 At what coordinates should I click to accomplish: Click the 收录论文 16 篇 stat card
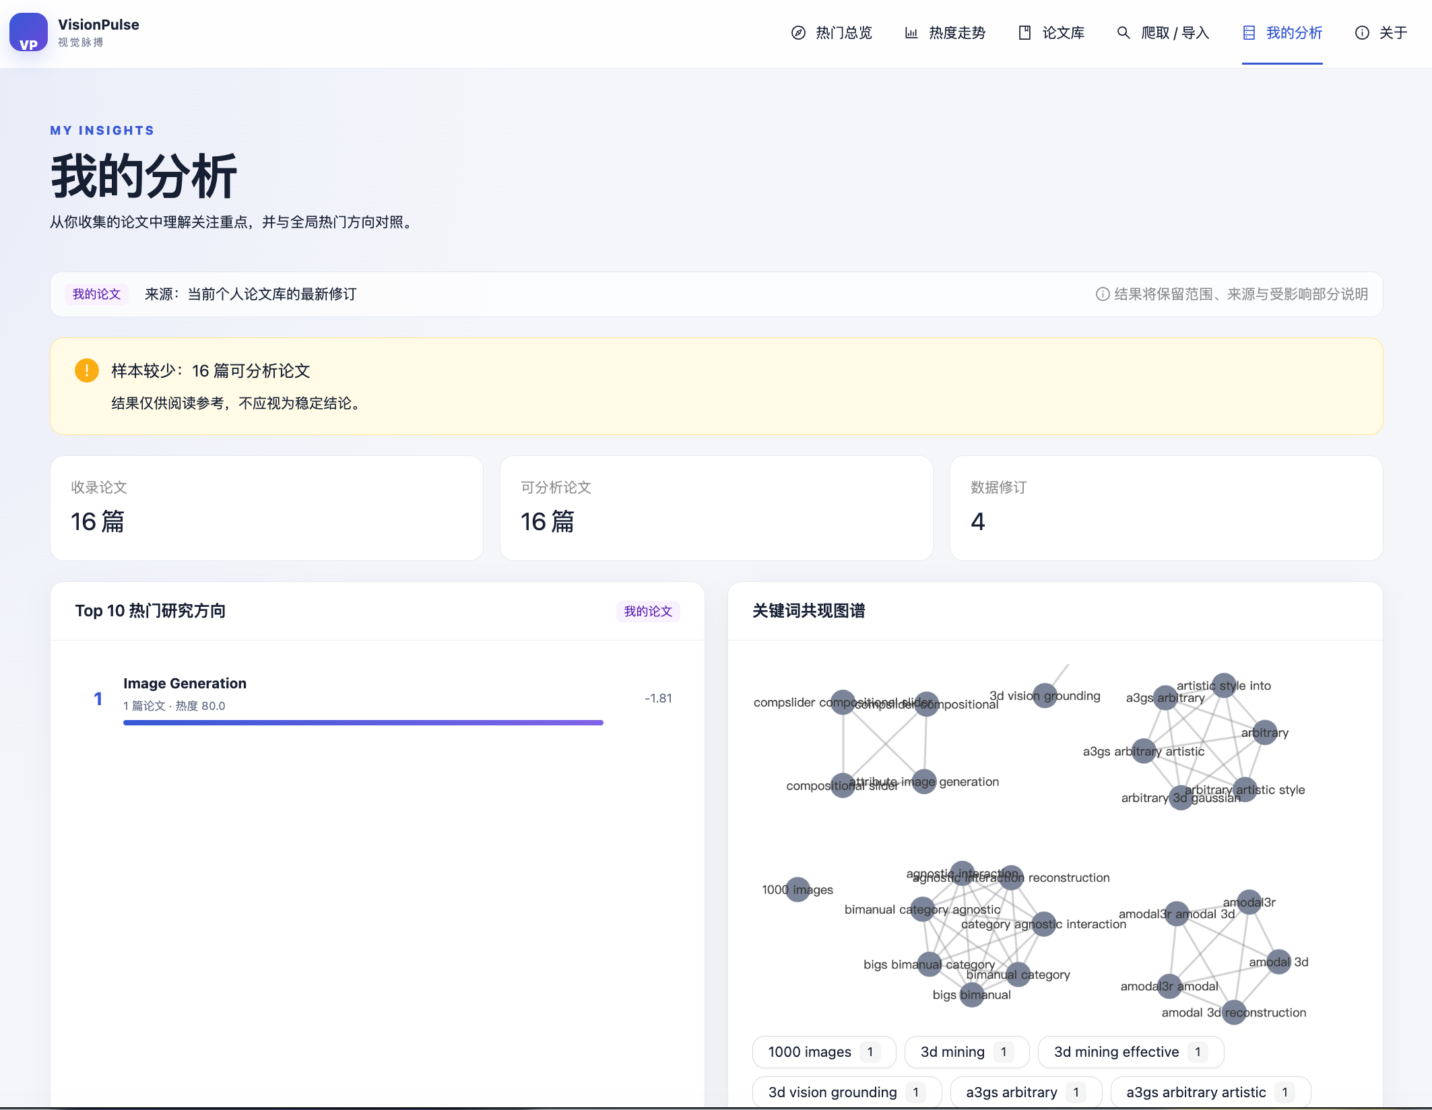[267, 509]
